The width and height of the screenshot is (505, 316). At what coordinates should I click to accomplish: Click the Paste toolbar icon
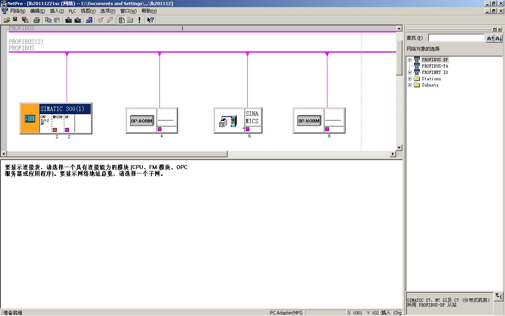tap(57, 20)
